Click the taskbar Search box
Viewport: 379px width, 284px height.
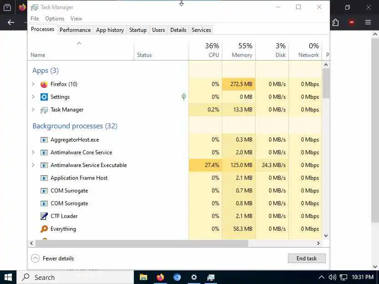tap(75, 277)
